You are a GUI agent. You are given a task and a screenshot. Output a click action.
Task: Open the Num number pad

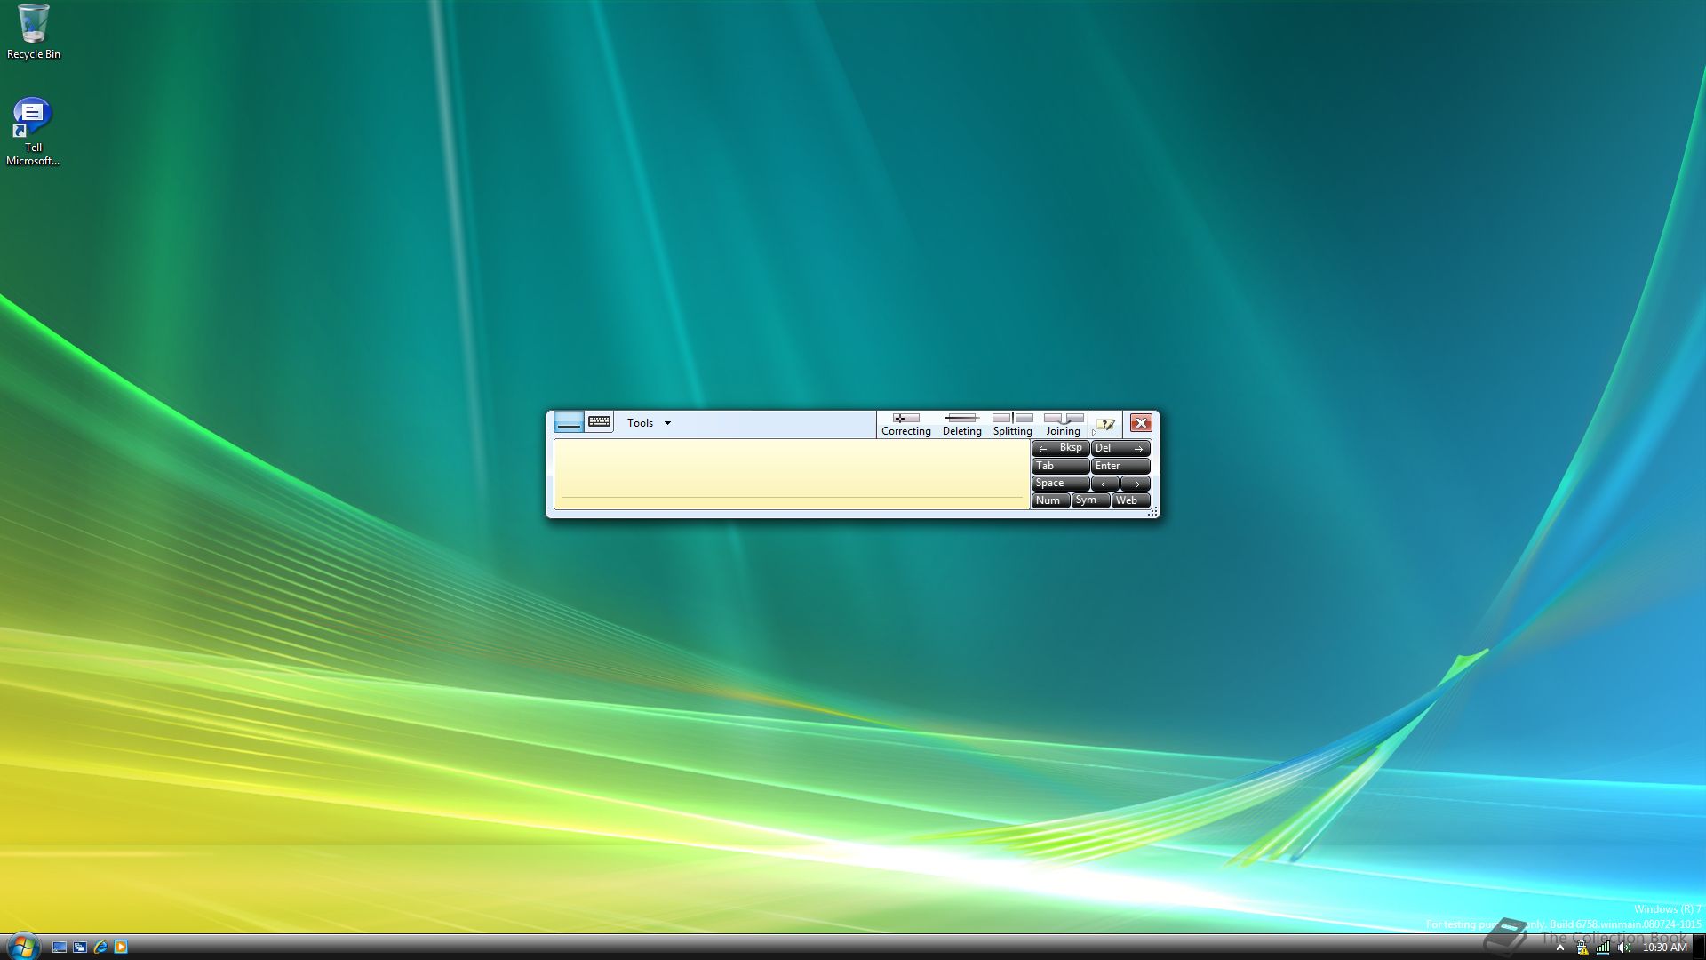1049,500
